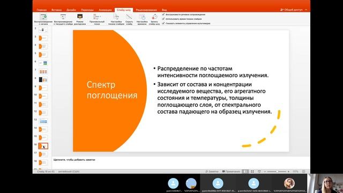Select slide 4 thumbnail
Image resolution: width=343 pixels, height=193 pixels.
tap(43, 47)
